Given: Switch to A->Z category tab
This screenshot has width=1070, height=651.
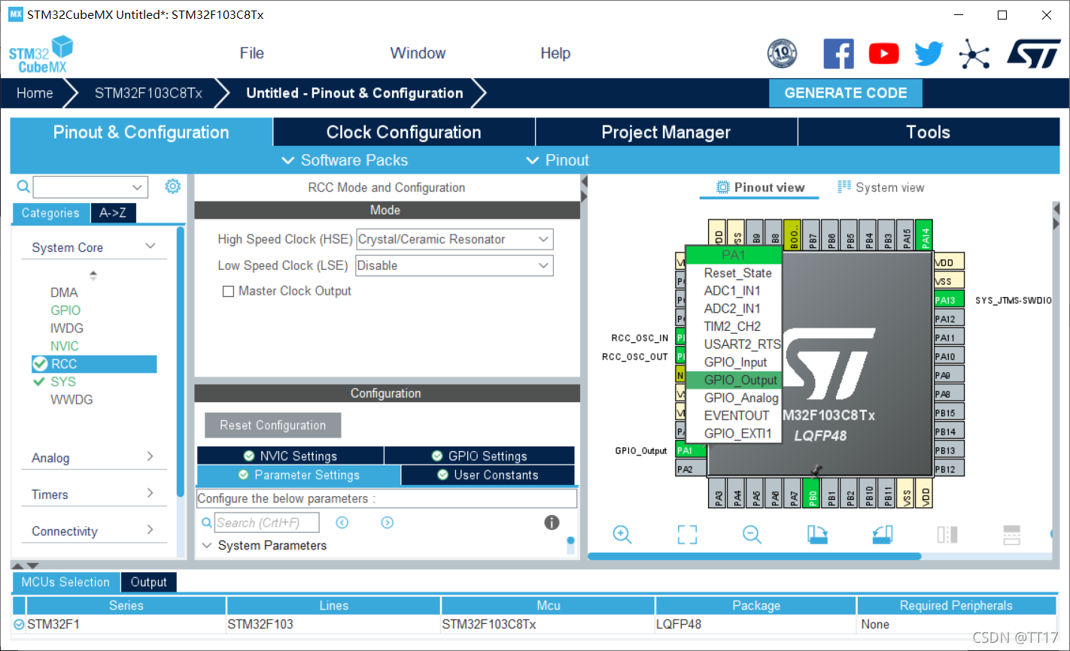Looking at the screenshot, I should pyautogui.click(x=113, y=213).
